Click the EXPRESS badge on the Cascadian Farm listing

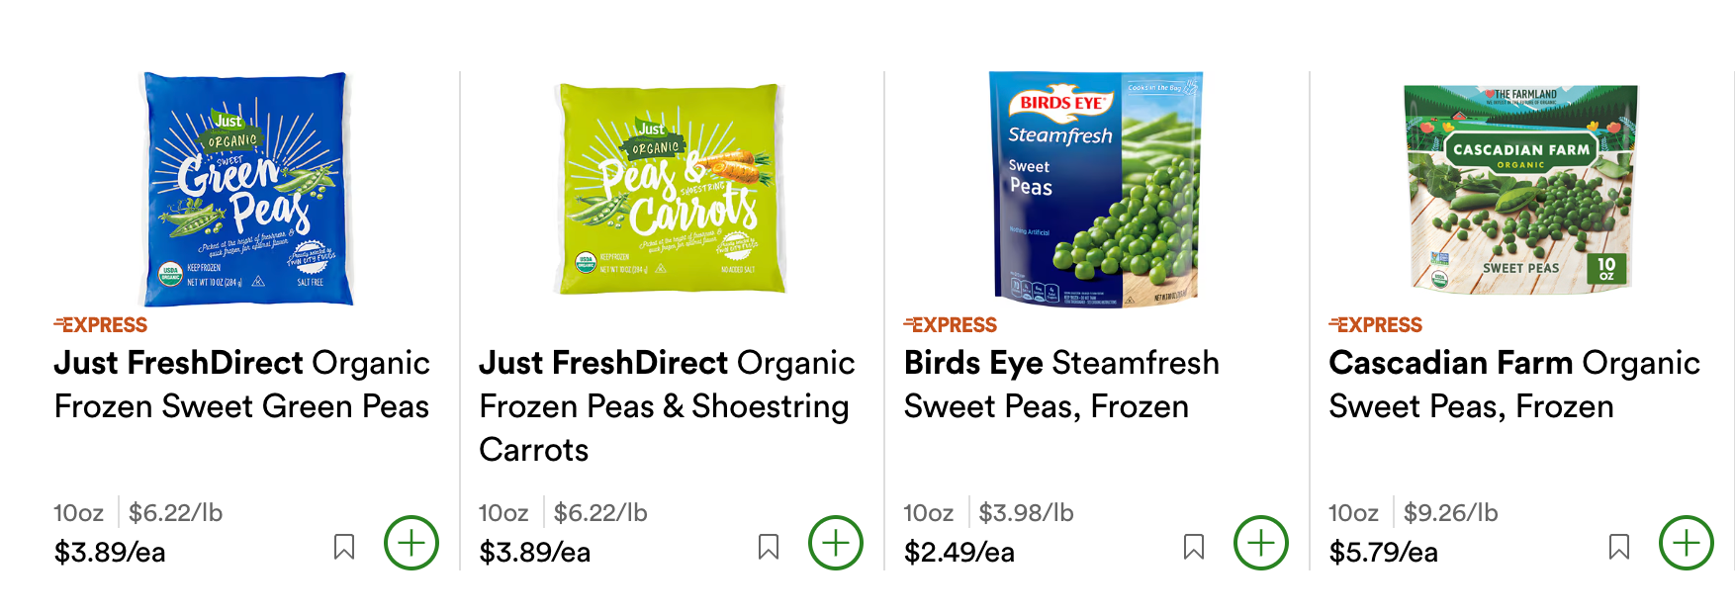(1375, 324)
